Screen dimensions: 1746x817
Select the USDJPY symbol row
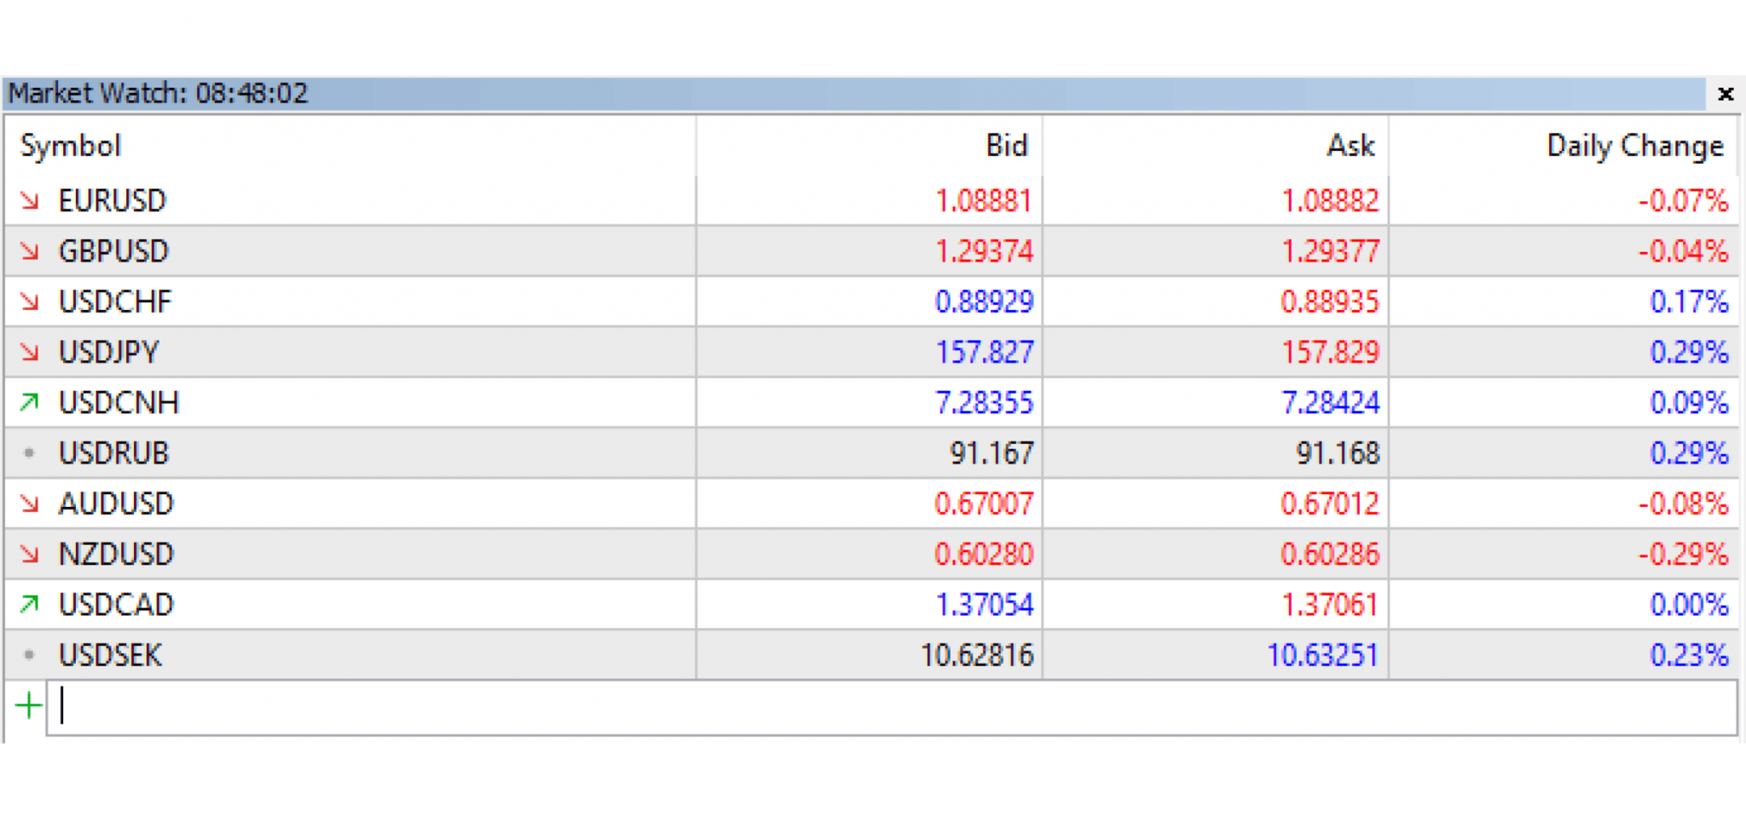[x=109, y=352]
